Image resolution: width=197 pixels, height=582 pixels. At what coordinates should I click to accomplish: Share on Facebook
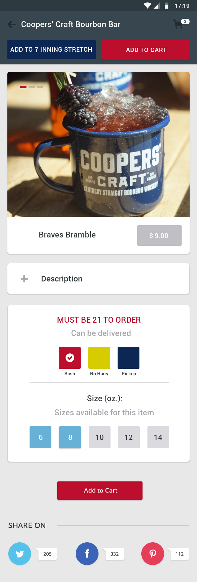tap(87, 554)
